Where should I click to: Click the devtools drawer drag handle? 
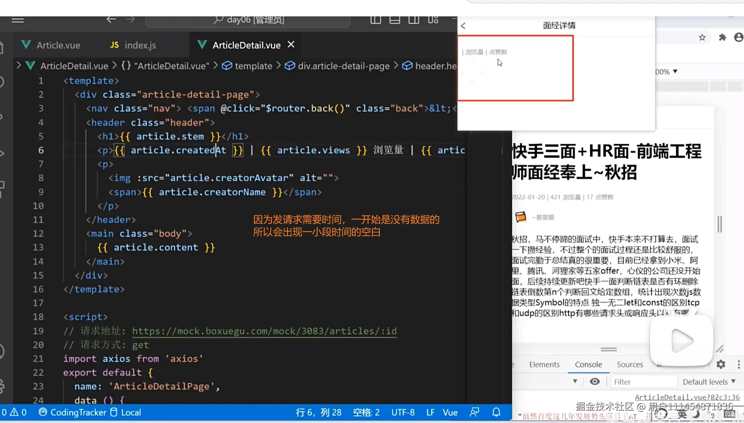tap(608, 349)
